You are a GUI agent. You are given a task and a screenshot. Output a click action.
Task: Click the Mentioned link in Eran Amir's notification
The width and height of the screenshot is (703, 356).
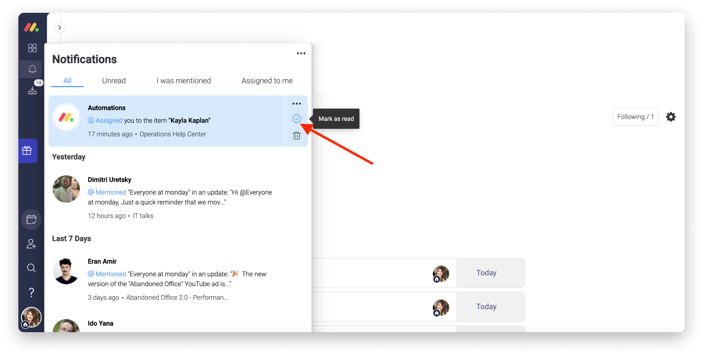point(111,274)
